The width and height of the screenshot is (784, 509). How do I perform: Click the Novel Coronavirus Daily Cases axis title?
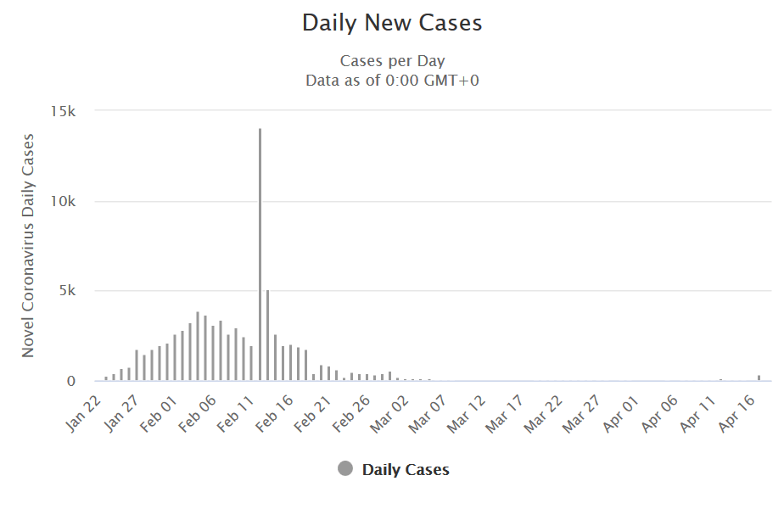(28, 245)
